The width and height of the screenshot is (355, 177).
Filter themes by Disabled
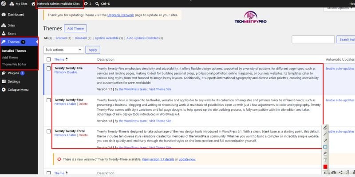81,38
